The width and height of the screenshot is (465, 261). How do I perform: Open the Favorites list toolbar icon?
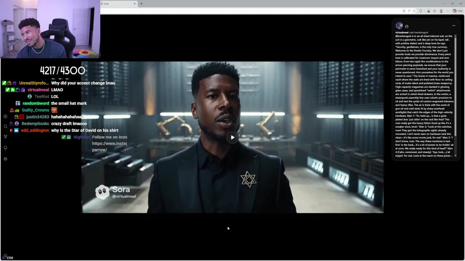[435, 11]
